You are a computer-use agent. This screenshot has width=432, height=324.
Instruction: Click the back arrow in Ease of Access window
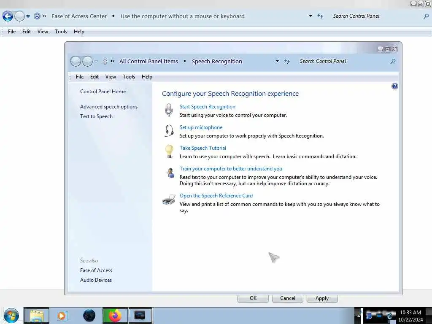[8, 16]
